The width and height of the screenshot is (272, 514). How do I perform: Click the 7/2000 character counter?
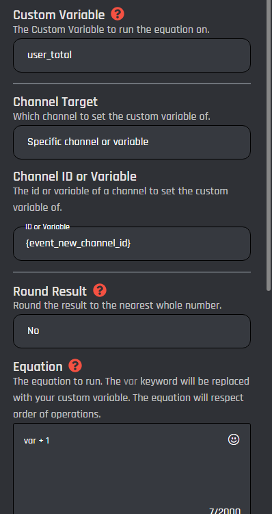(x=225, y=511)
